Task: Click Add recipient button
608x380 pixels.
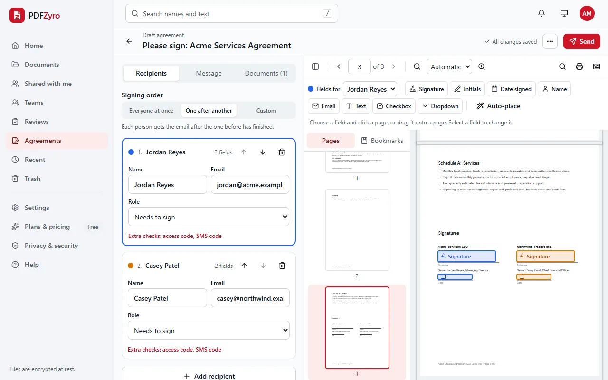Action: coord(209,376)
